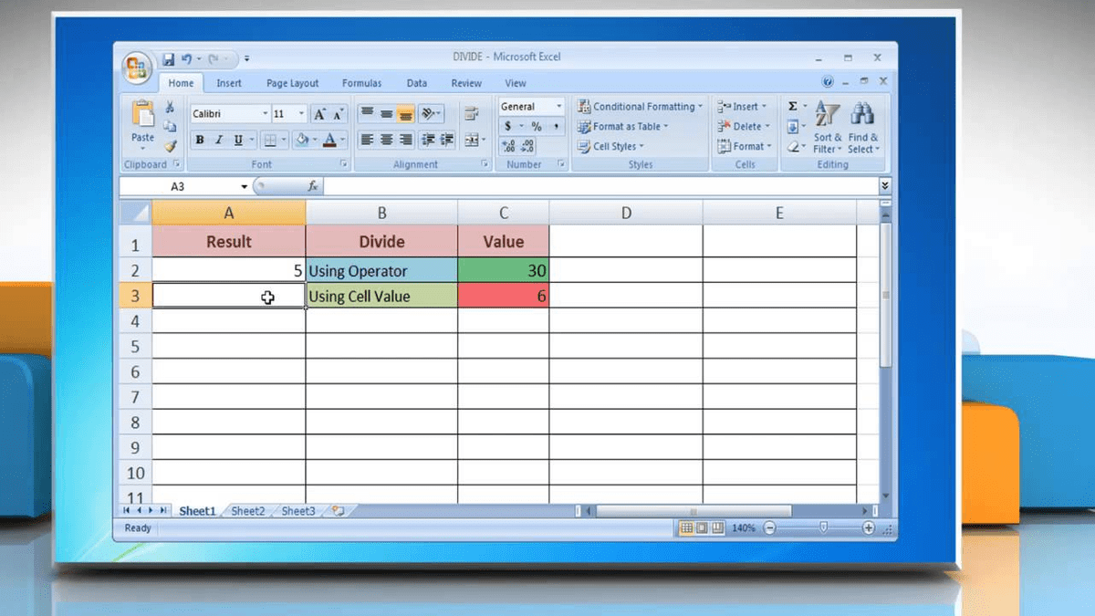1095x616 pixels.
Task: Click the Sort & Filter button
Action: click(x=828, y=128)
